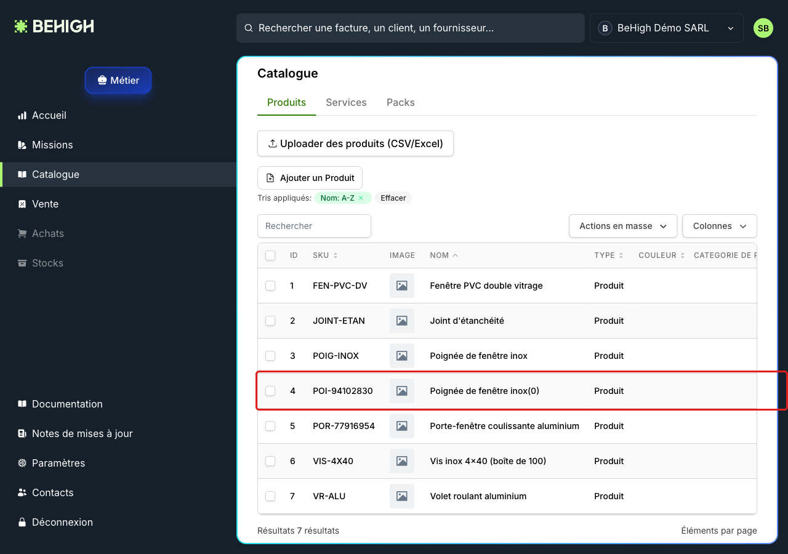Sort by the NOM column header
The image size is (788, 554).
[x=444, y=255]
